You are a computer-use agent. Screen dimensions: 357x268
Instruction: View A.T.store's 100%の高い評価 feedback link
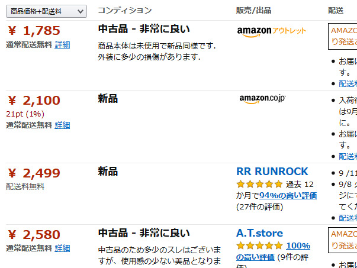tap(273, 251)
